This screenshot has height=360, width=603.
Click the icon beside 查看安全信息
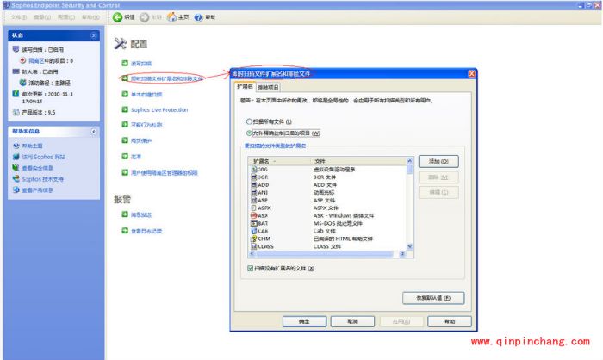point(16,168)
